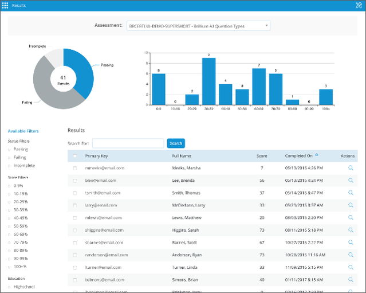This screenshot has height=293, width=366.
Task: Check the shiggins@email.com row checkbox
Action: (75, 230)
